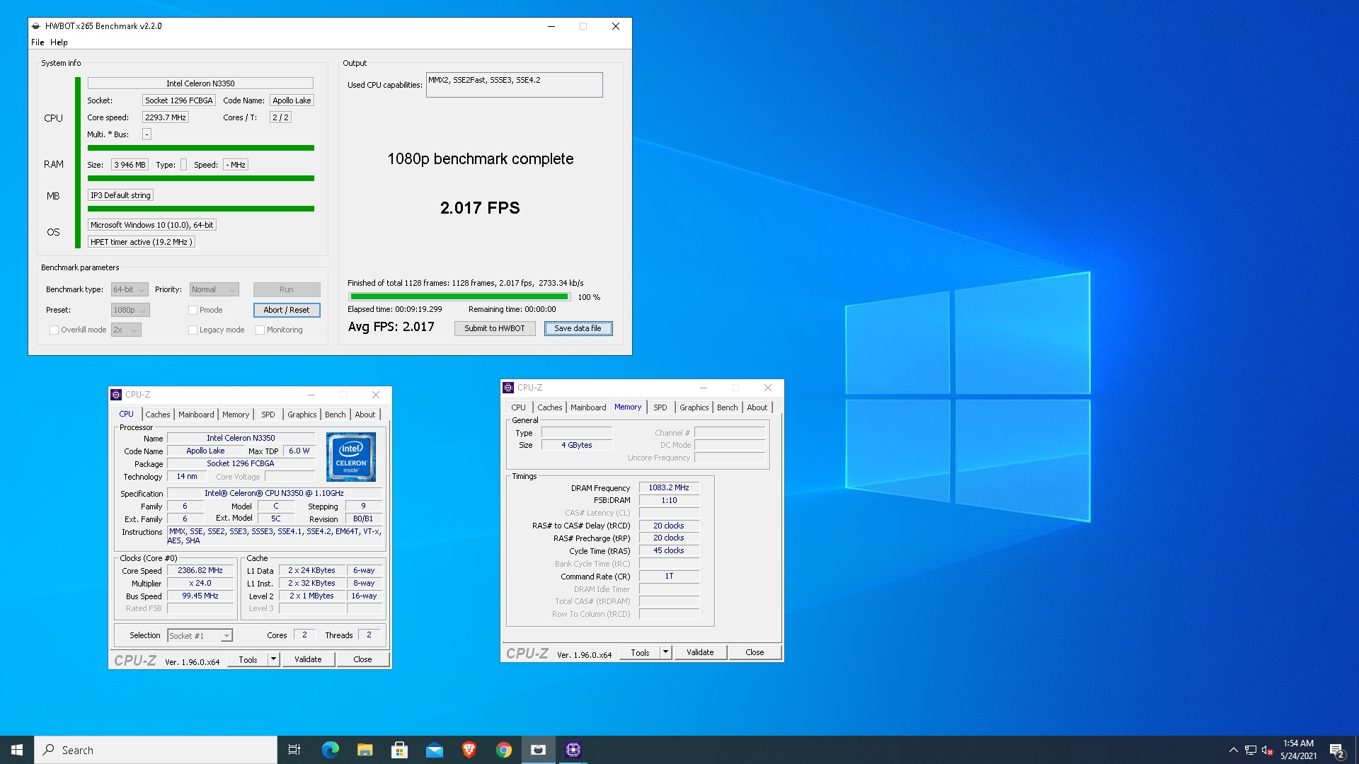Toggle Legacy mode checkbox

[193, 330]
